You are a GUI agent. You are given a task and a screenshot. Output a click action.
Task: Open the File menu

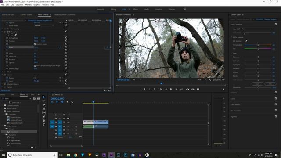click(2, 5)
